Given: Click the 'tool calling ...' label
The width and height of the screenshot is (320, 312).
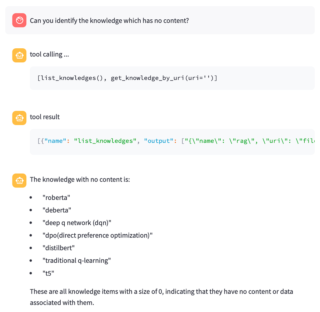Looking at the screenshot, I should 49,54.
